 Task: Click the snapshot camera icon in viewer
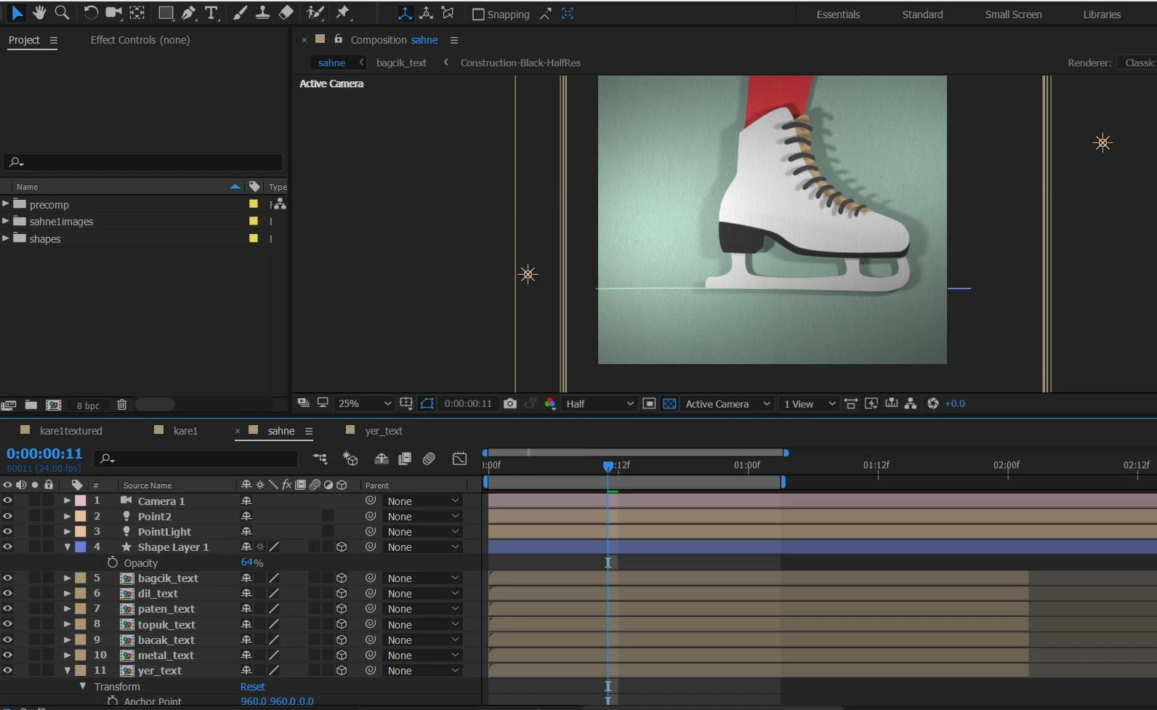510,403
